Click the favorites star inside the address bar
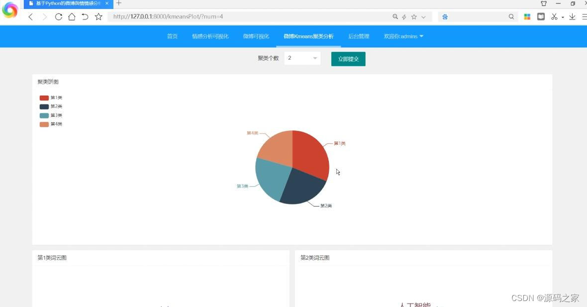The height and width of the screenshot is (307, 587). 414,17
